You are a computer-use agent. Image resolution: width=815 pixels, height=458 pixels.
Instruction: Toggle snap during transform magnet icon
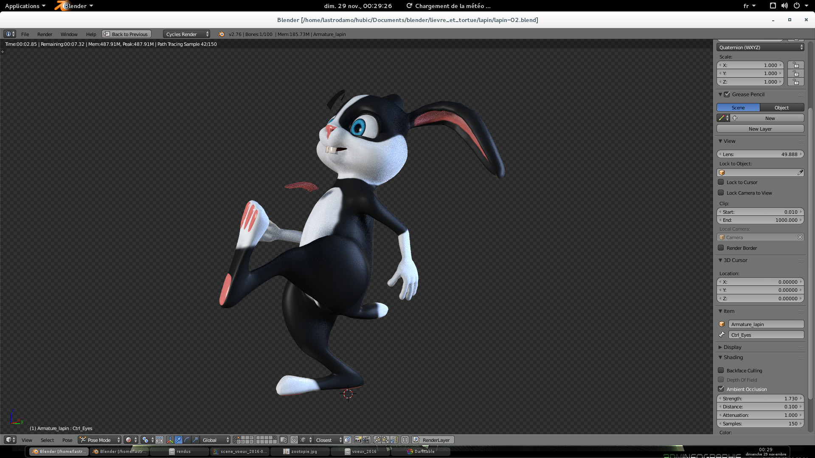pos(294,440)
